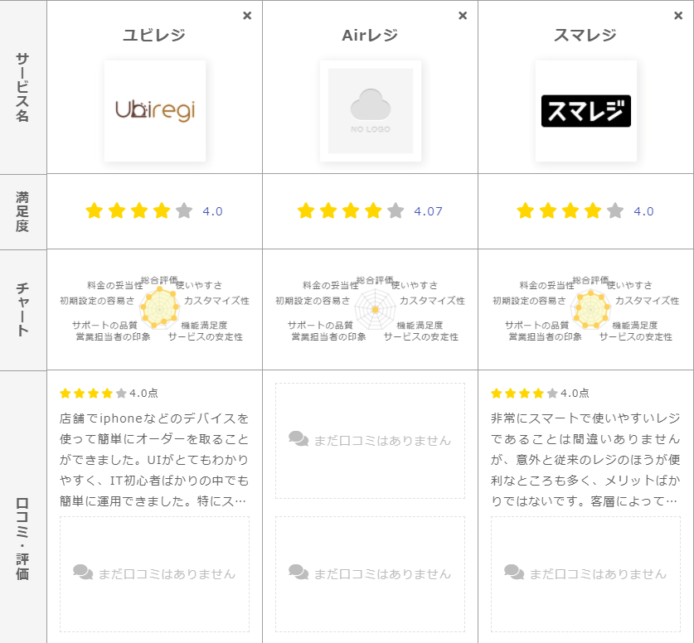
Task: Click the スマレジ black logo image
Action: click(585, 111)
